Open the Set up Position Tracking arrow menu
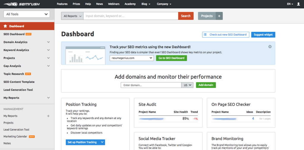 click(x=102, y=142)
